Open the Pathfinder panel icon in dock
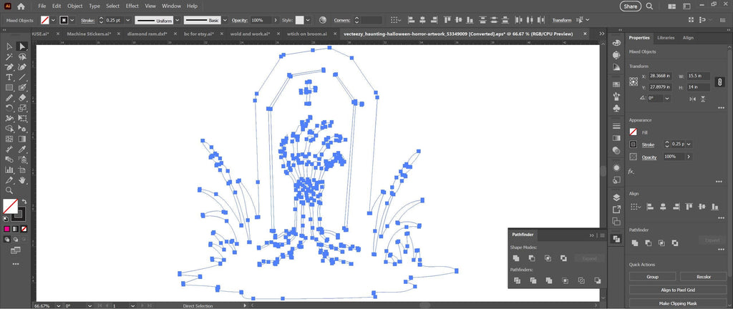733x309 pixels. pyautogui.click(x=616, y=238)
